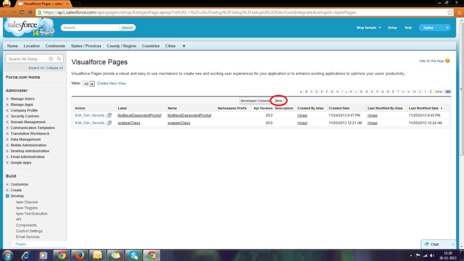This screenshot has width=464, height=261.
Task: Sort by the Label column header
Action: (122, 108)
